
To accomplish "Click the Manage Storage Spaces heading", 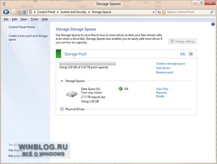I will coord(76,29).
